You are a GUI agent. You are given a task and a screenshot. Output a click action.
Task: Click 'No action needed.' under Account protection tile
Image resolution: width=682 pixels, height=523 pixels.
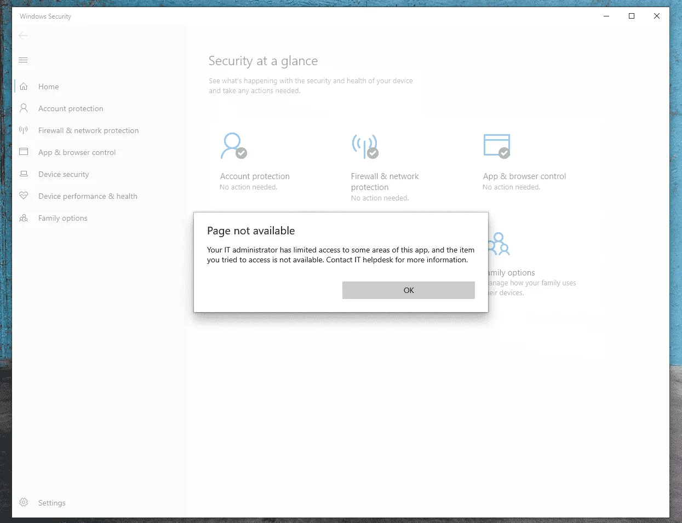[x=249, y=187]
